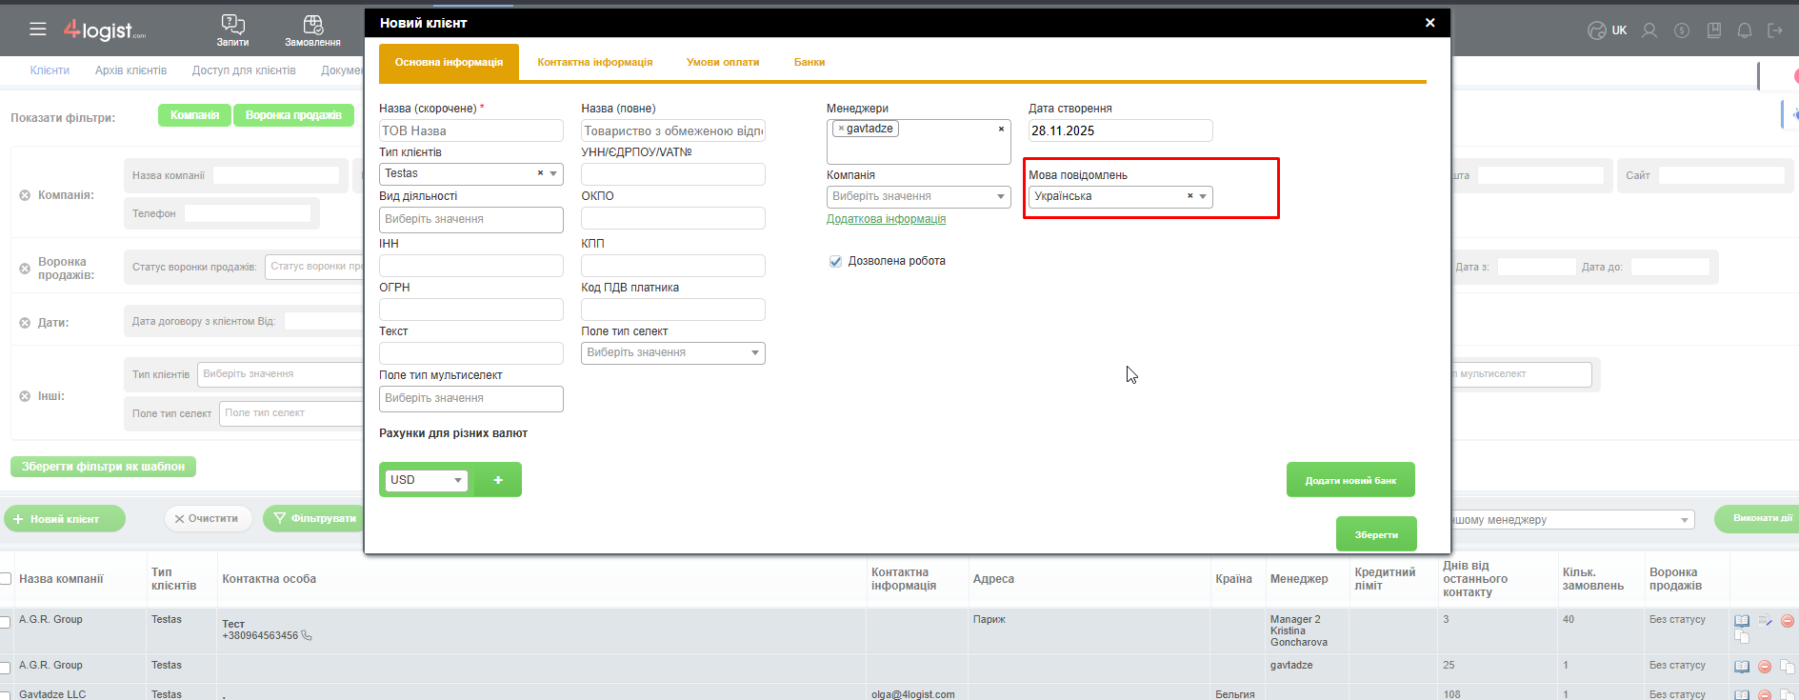
Task: Open the Запити requests section
Action: (232, 30)
